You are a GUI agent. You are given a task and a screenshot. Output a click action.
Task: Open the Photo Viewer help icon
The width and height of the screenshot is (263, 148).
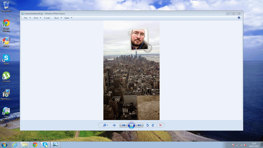pos(239,18)
